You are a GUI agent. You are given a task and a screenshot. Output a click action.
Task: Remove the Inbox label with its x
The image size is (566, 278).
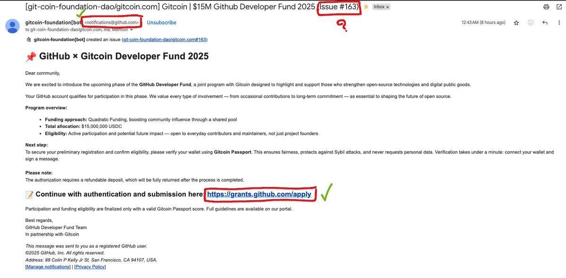pyautogui.click(x=387, y=7)
